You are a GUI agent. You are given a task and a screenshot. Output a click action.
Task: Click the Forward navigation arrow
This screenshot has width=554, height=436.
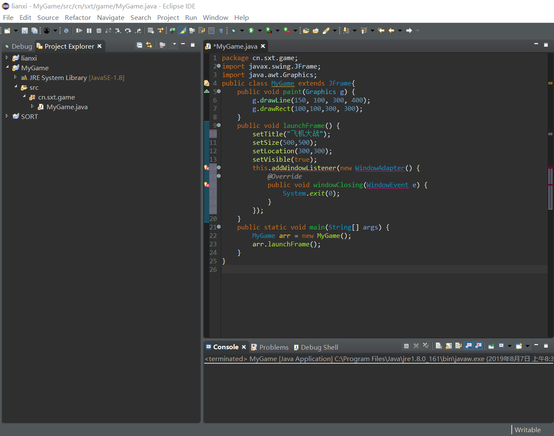(409, 30)
